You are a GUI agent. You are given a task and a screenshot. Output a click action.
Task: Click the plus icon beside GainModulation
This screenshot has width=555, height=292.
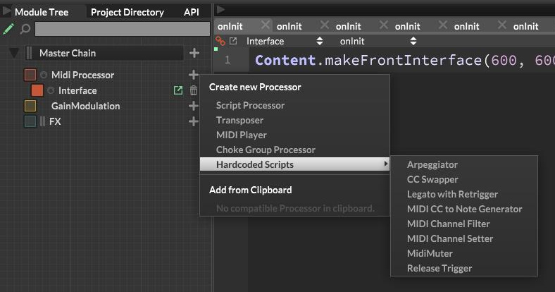click(x=194, y=106)
